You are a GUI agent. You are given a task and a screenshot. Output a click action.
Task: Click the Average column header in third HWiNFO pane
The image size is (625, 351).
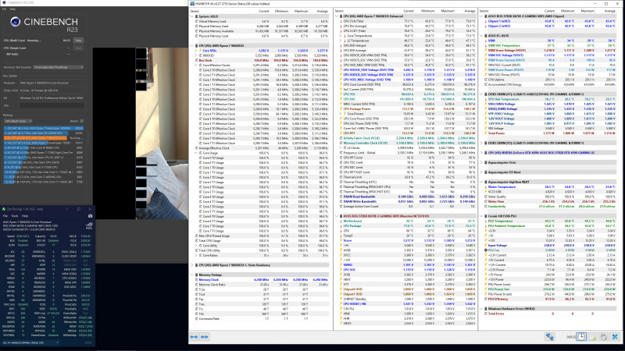click(x=610, y=11)
